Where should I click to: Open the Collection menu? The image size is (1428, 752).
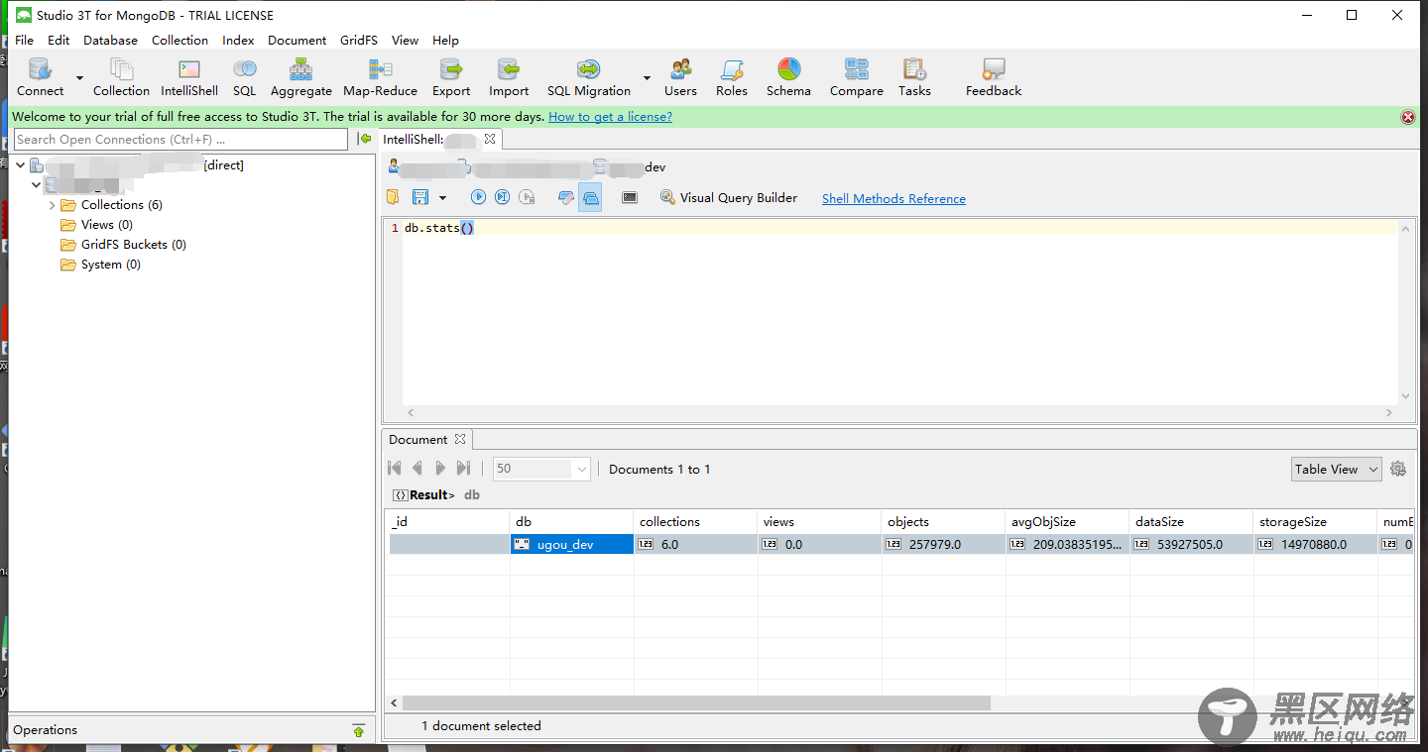point(179,40)
